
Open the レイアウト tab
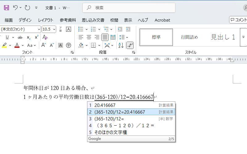coord(46,20)
